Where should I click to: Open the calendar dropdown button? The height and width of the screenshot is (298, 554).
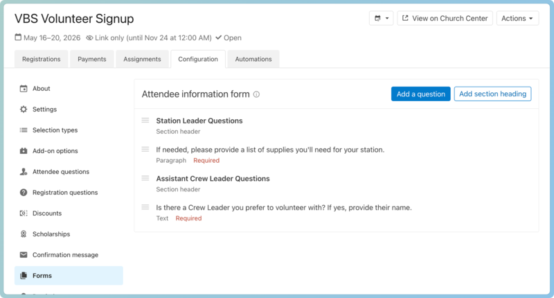click(x=382, y=19)
